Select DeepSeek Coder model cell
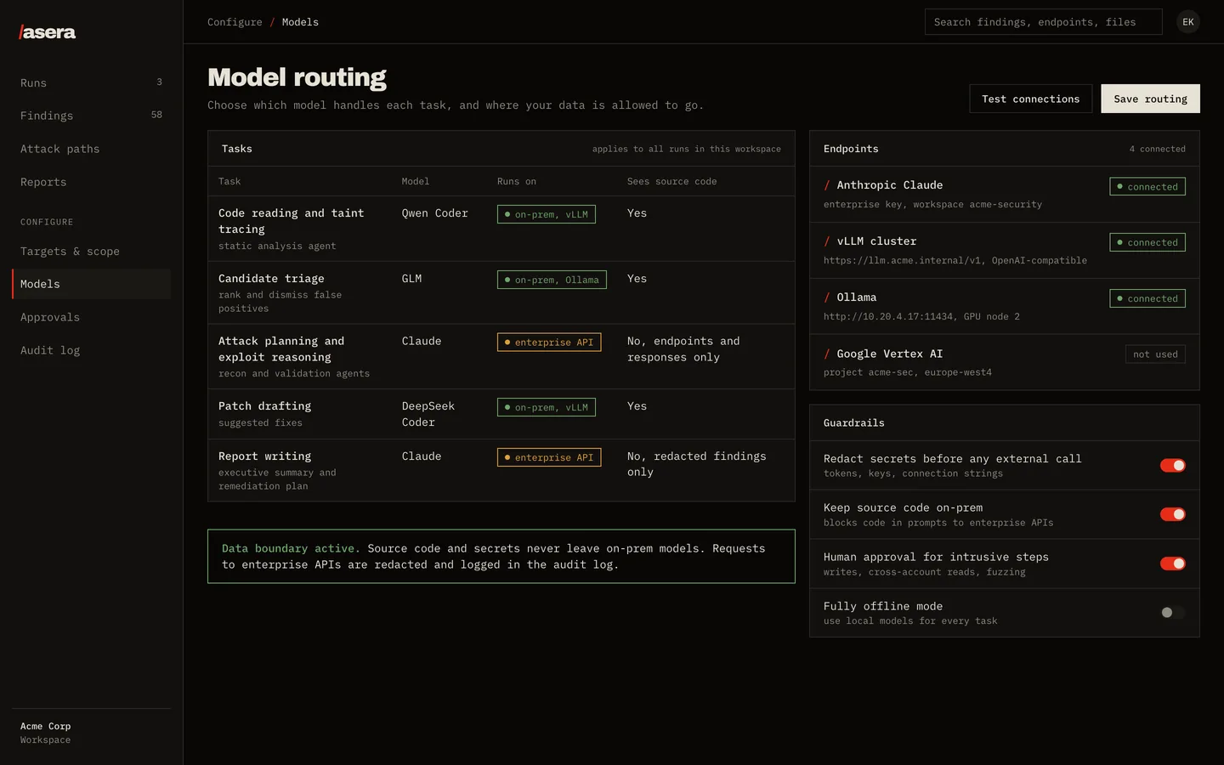 pos(428,414)
